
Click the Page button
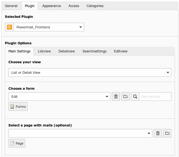pyautogui.click(x=17, y=143)
